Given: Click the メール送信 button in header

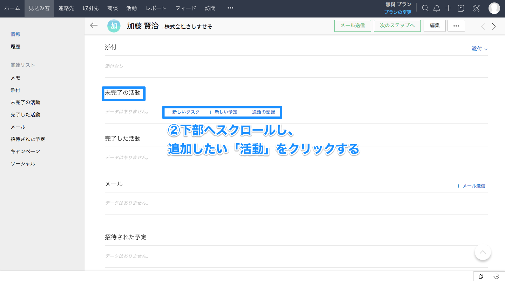Looking at the screenshot, I should 352,26.
